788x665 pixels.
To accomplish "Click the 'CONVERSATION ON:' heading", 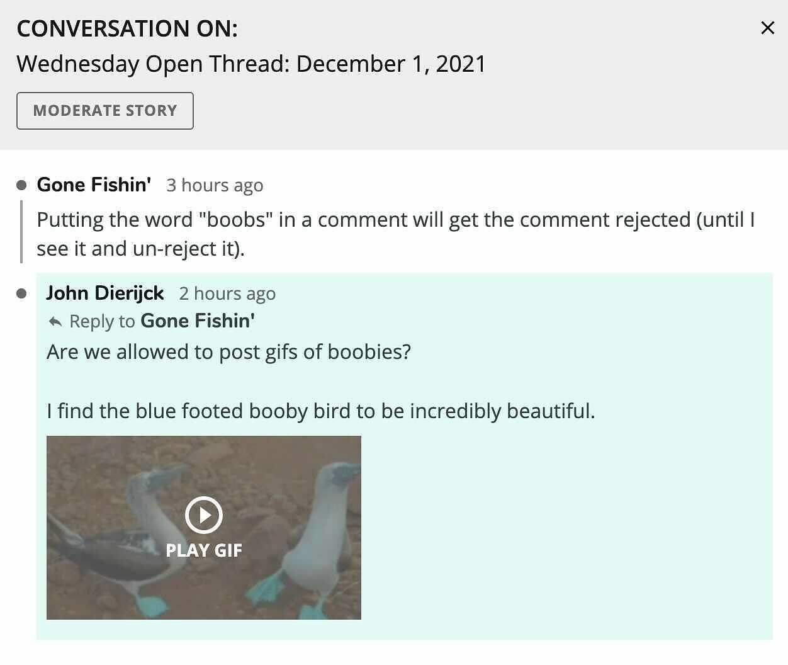I will click(127, 29).
